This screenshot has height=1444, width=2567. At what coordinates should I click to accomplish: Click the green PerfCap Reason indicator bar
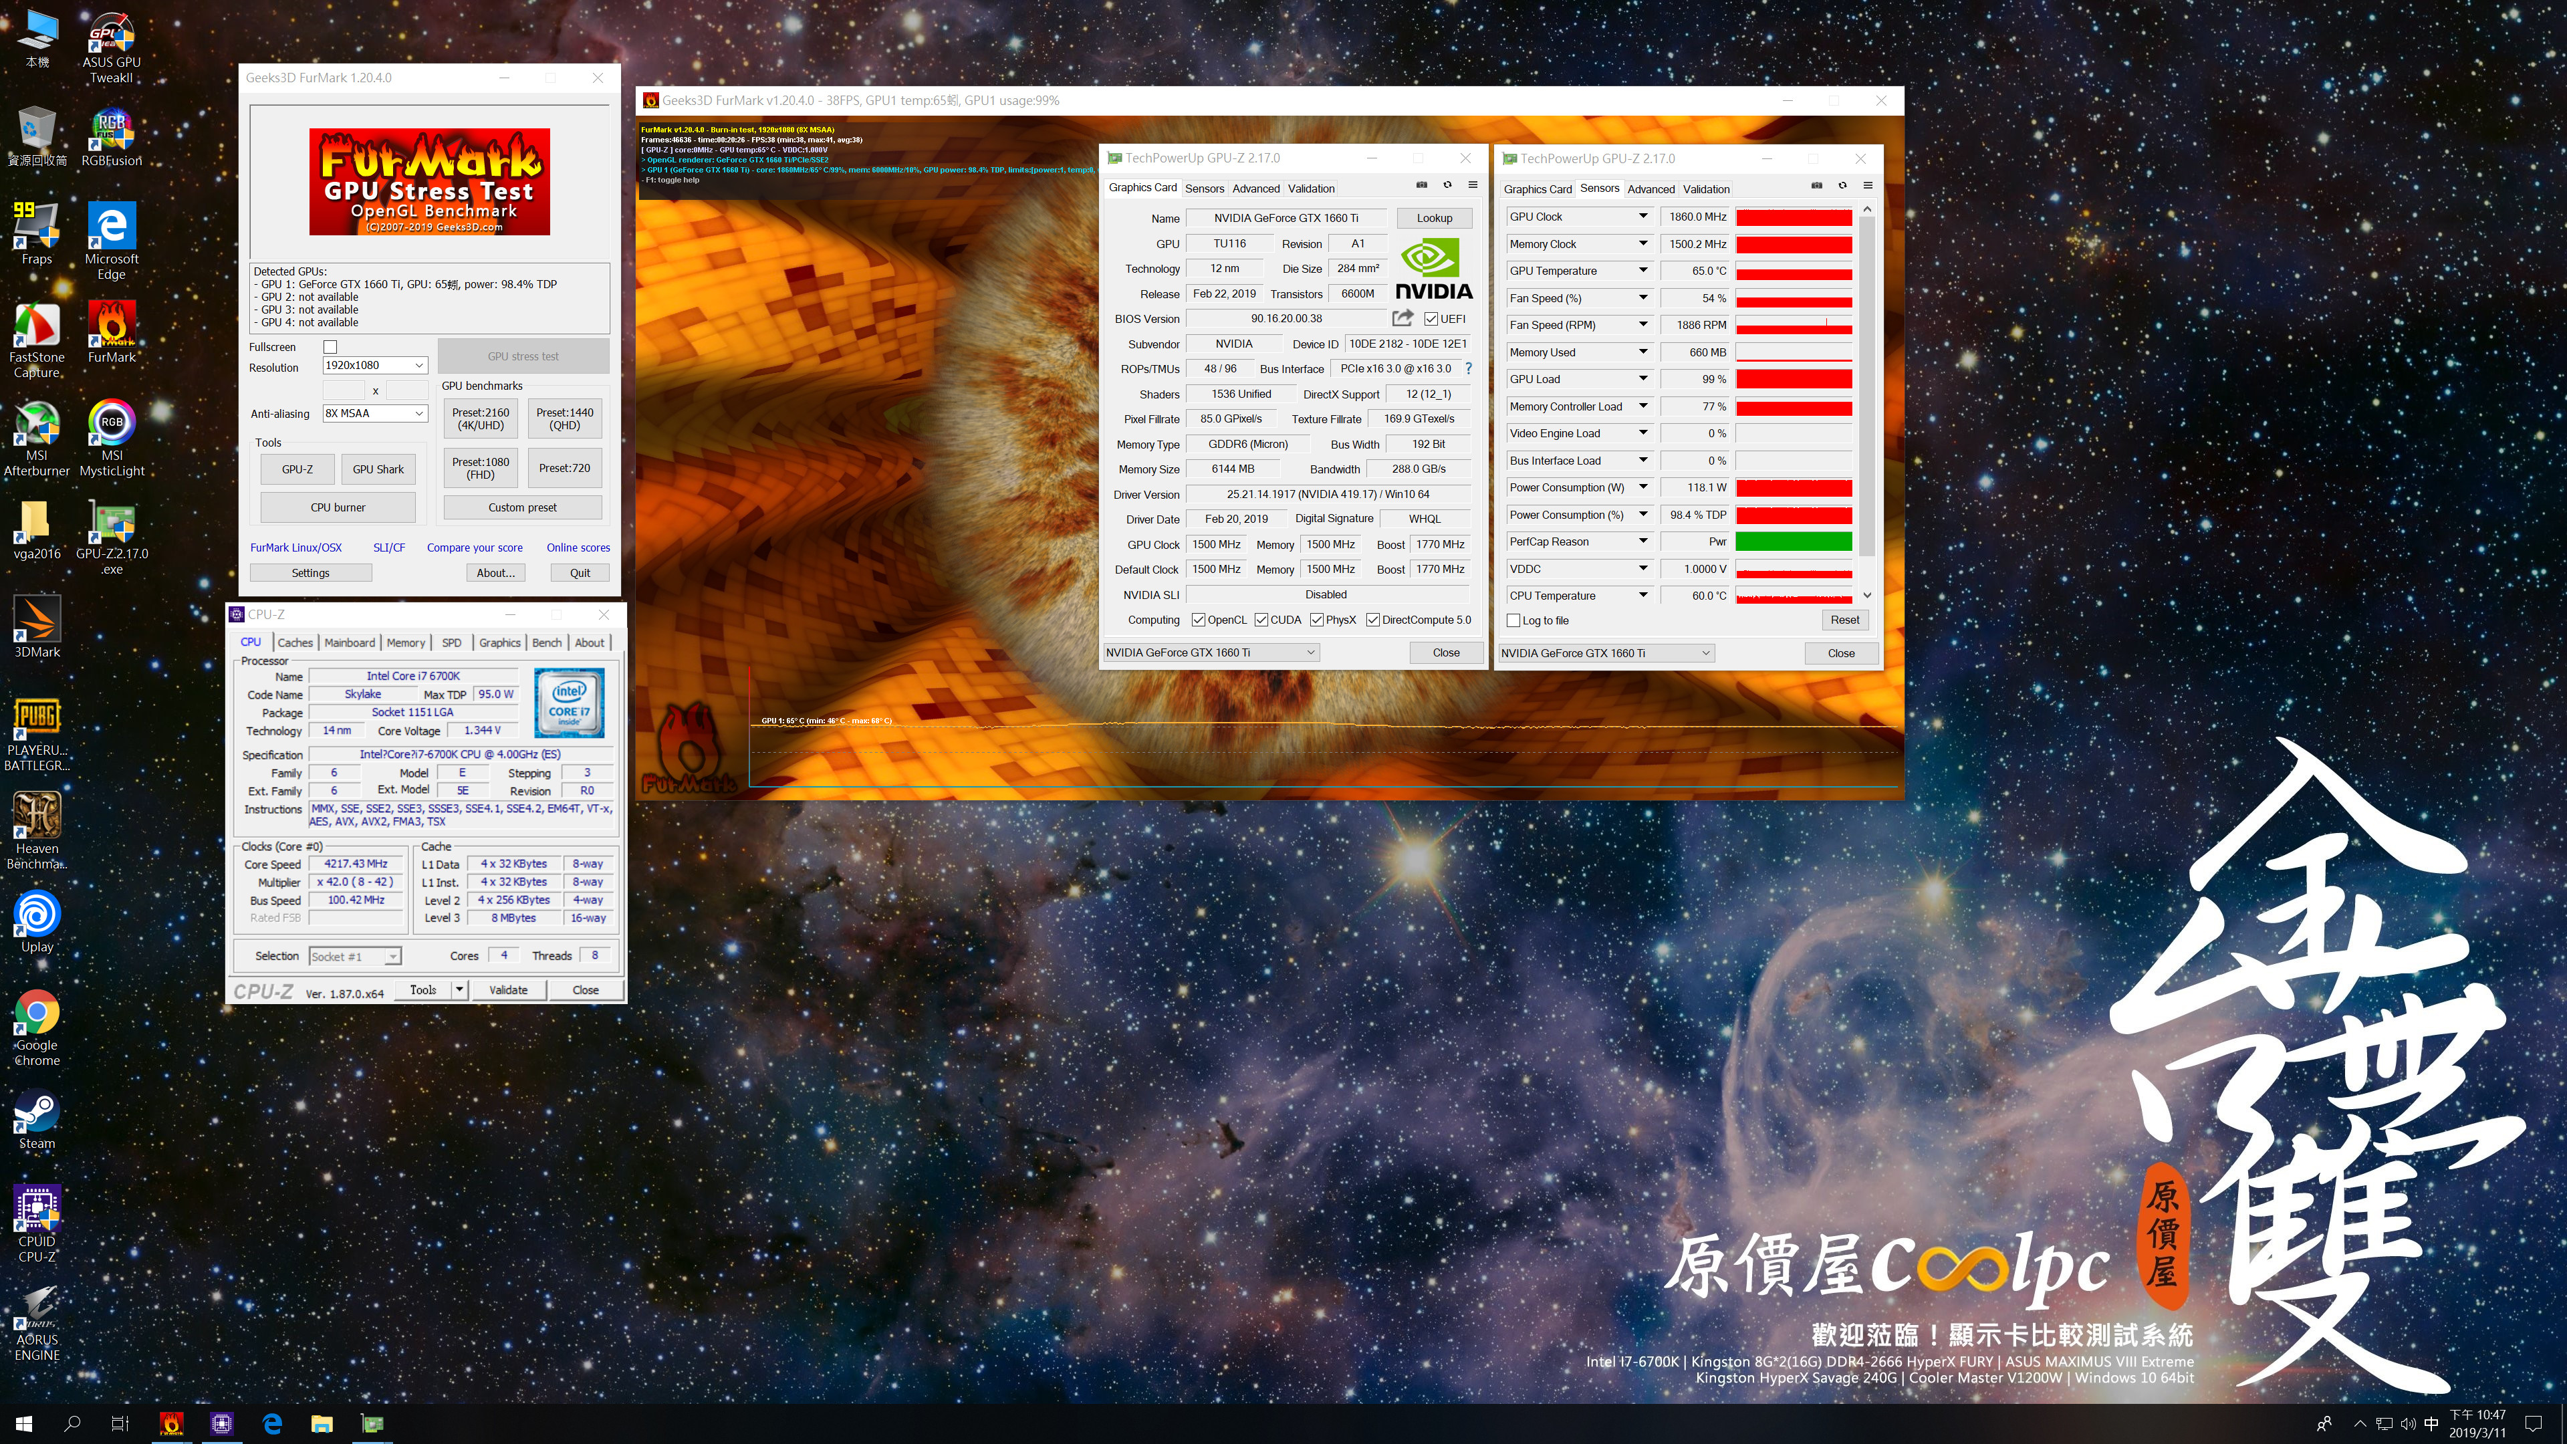pyautogui.click(x=1794, y=542)
